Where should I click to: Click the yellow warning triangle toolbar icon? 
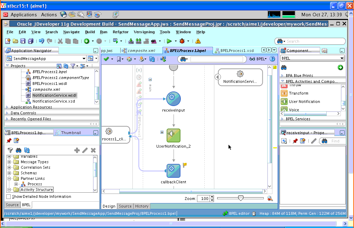[198, 41]
